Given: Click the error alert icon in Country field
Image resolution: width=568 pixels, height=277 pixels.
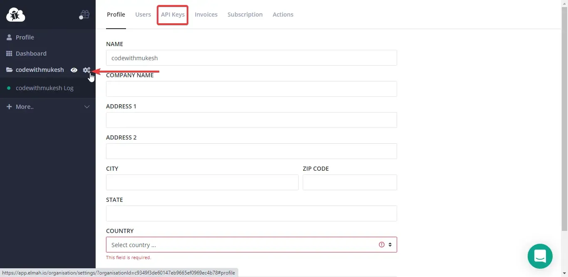Looking at the screenshot, I should point(382,244).
